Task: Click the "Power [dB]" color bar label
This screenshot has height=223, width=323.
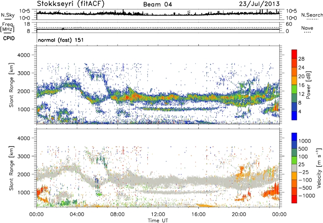Action: point(308,85)
